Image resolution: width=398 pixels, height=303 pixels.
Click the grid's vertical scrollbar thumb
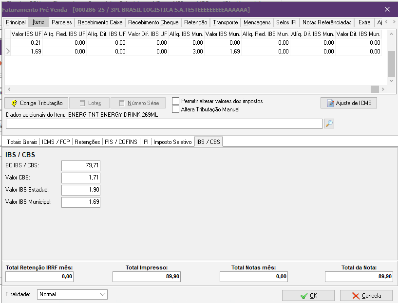[x=391, y=64]
